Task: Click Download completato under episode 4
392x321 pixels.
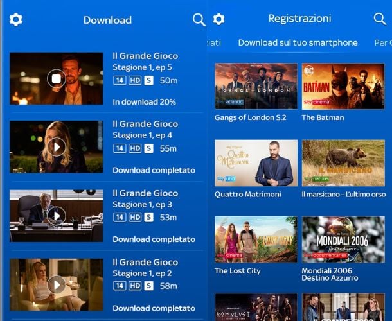Action: tap(154, 170)
